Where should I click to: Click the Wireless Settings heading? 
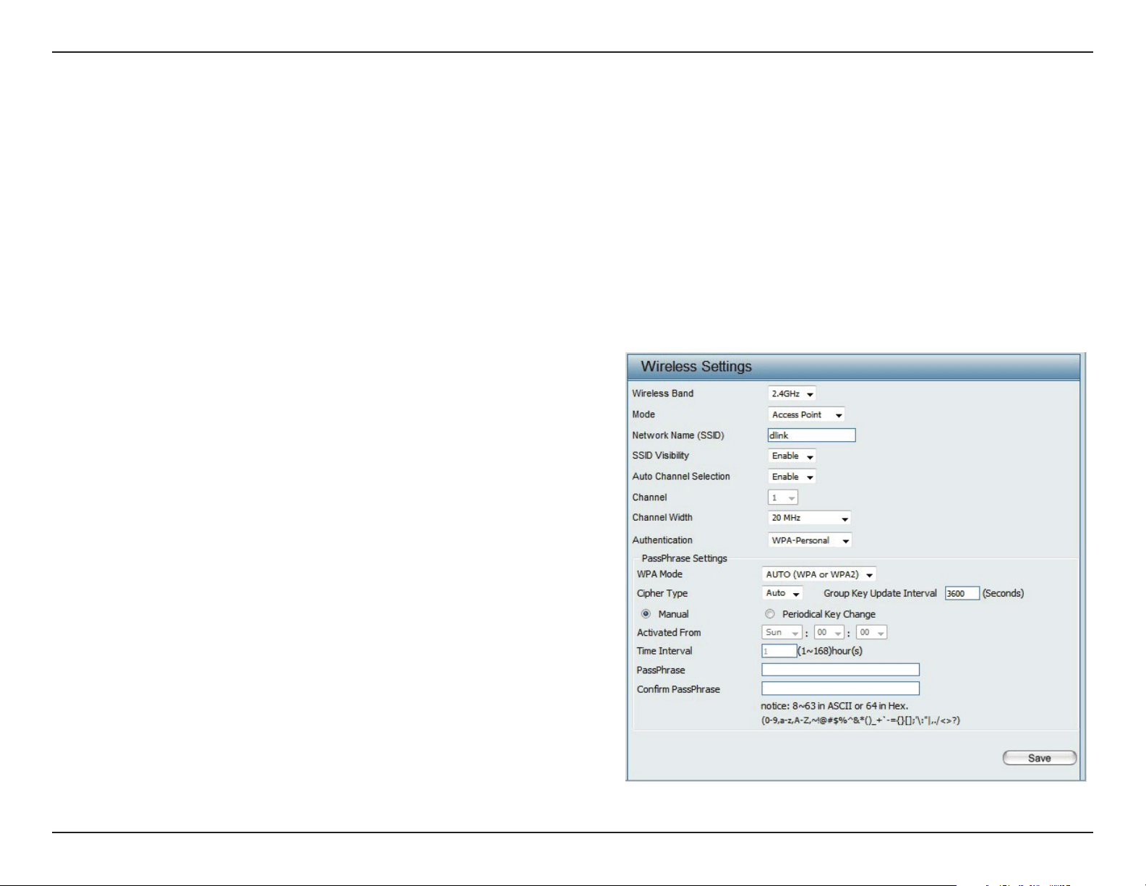coord(696,367)
